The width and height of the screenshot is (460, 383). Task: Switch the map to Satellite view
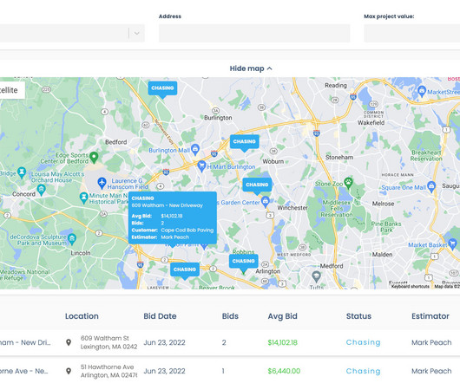tap(9, 90)
